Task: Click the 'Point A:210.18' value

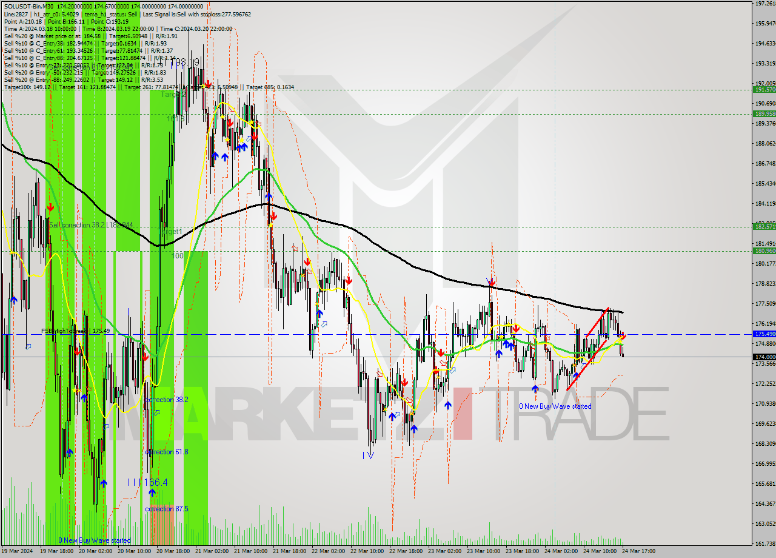Action: (23, 21)
